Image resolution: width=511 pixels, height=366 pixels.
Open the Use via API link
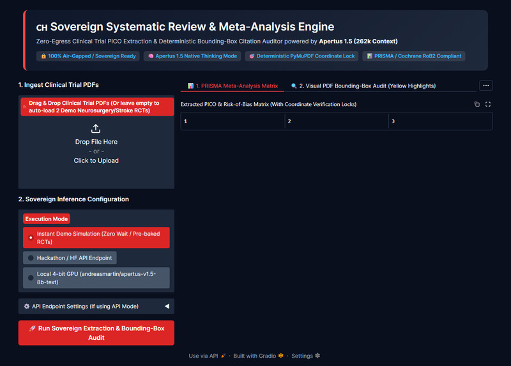[x=207, y=356]
